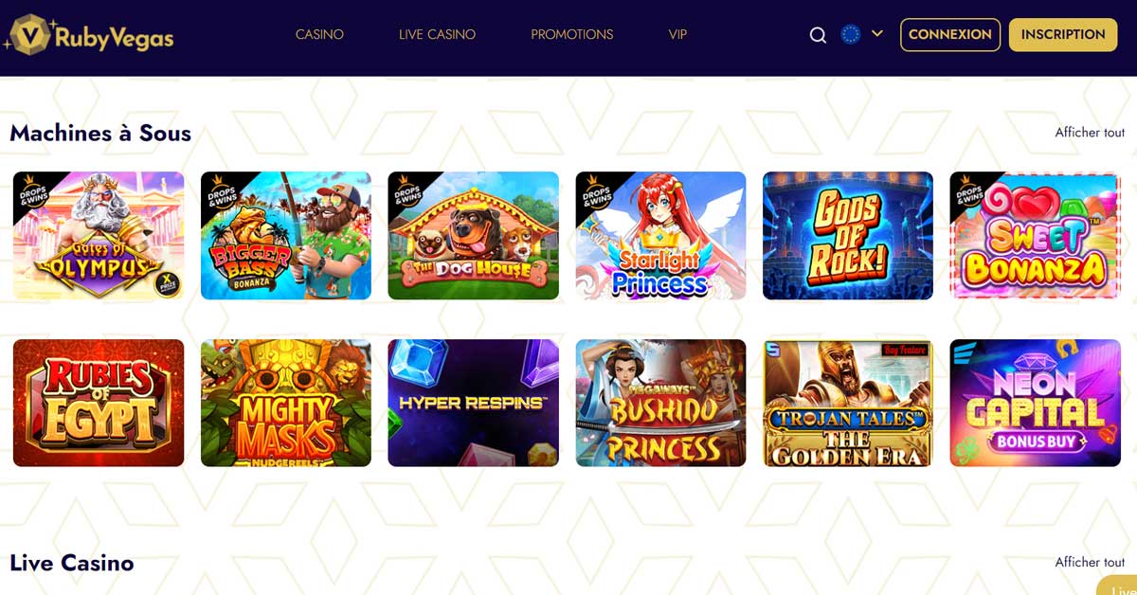
Task: Go to the Live Casino menu
Action: pyautogui.click(x=437, y=34)
